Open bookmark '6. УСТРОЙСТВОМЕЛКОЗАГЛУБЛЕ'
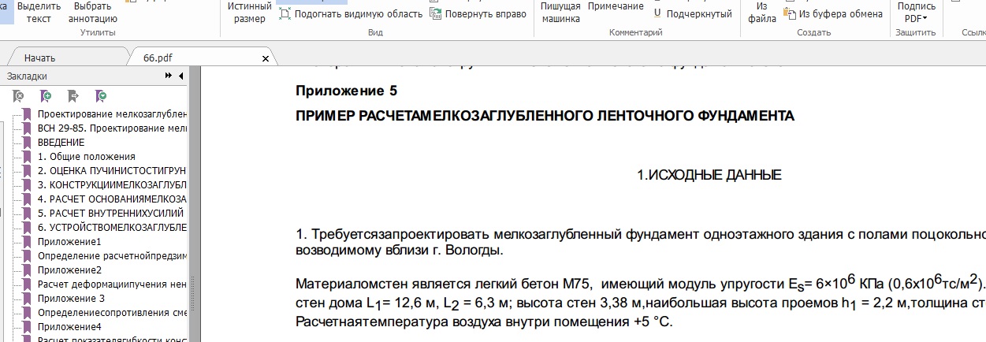The width and height of the screenshot is (986, 342). 112,228
